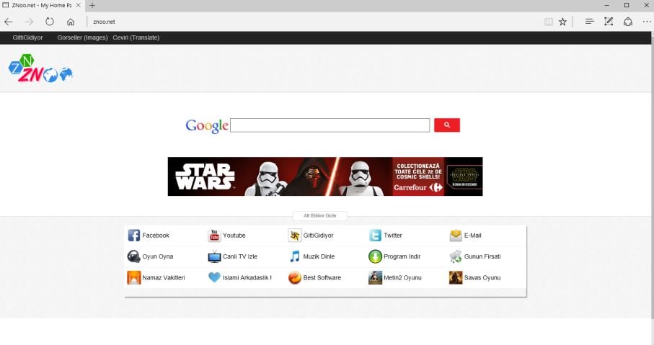Select the ZNoo.net My Home Page tab

coord(41,6)
